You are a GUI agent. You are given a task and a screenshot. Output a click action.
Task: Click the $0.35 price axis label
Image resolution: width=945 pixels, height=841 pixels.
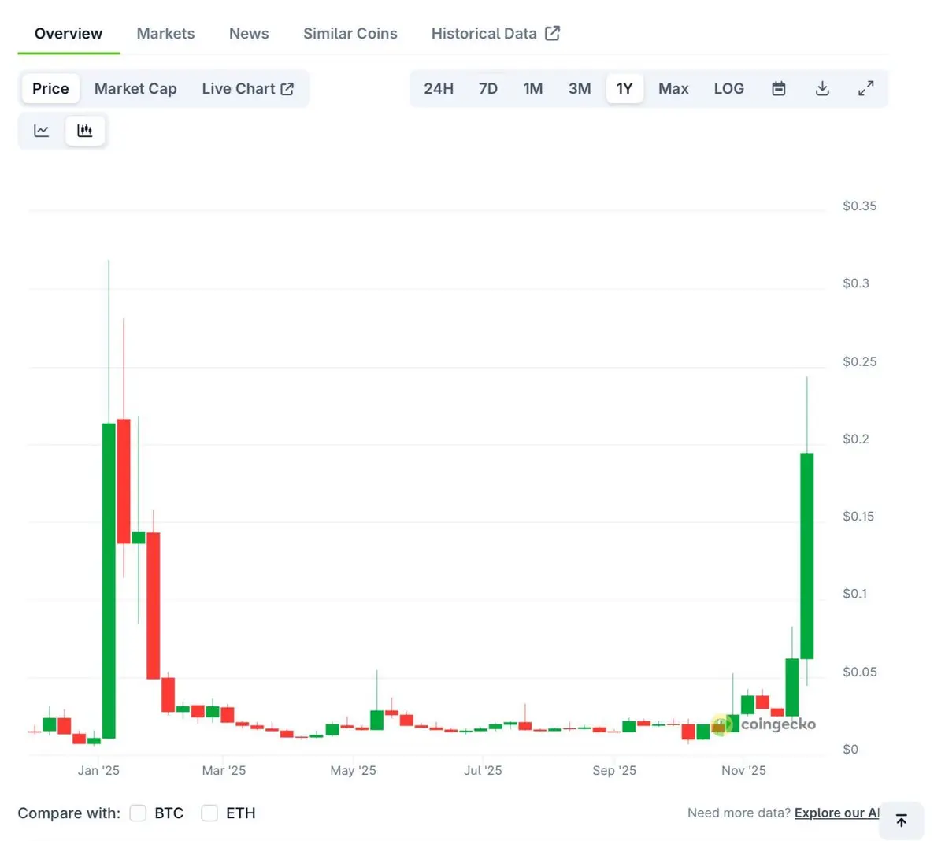coord(859,206)
